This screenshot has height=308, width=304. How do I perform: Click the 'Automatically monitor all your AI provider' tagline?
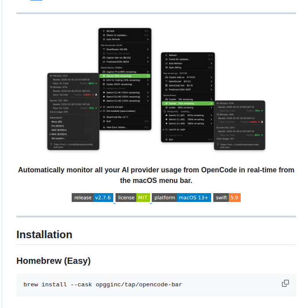[156, 175]
